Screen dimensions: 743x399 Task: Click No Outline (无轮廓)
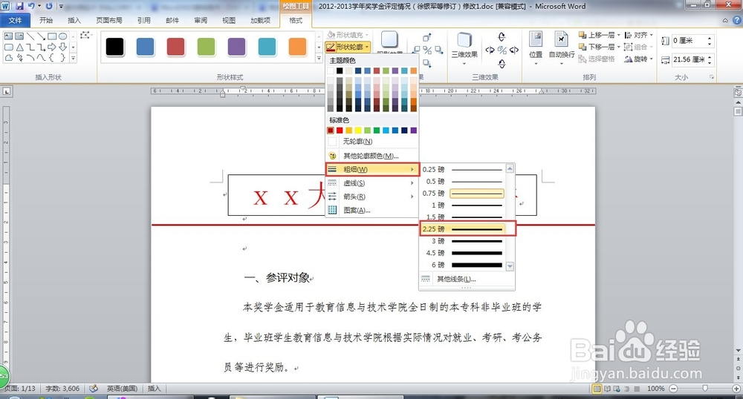coord(372,142)
